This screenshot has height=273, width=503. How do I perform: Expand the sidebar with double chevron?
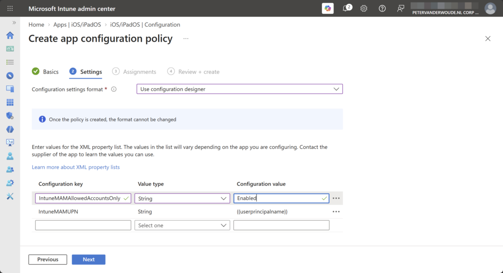tap(14, 23)
